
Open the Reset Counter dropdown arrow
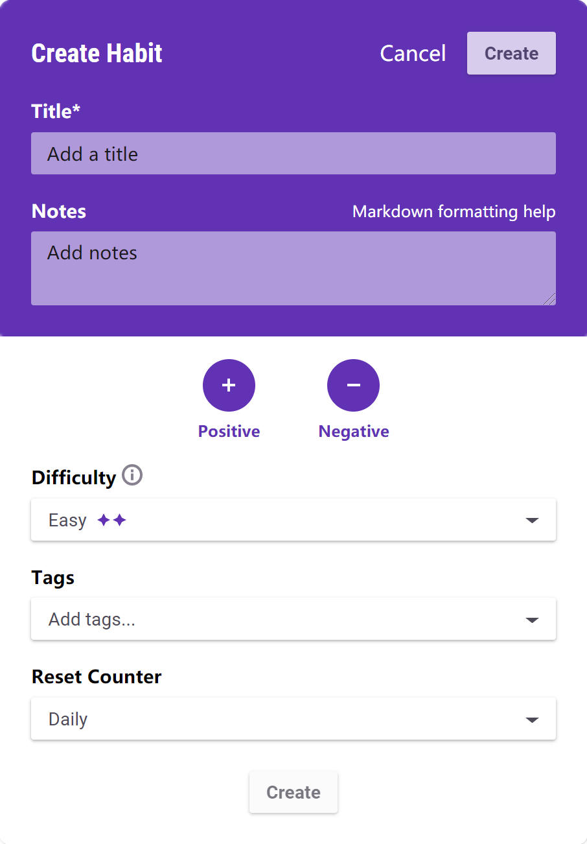(532, 720)
